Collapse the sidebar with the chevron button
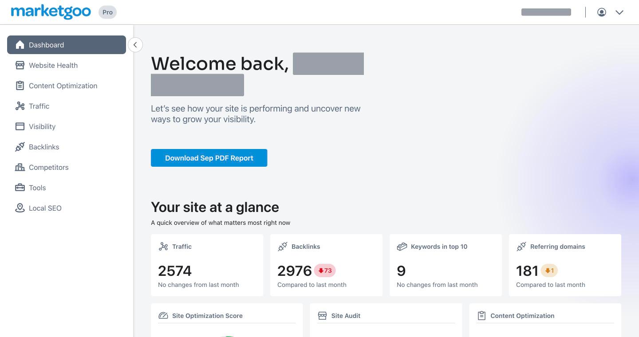This screenshot has height=337, width=639. [135, 45]
